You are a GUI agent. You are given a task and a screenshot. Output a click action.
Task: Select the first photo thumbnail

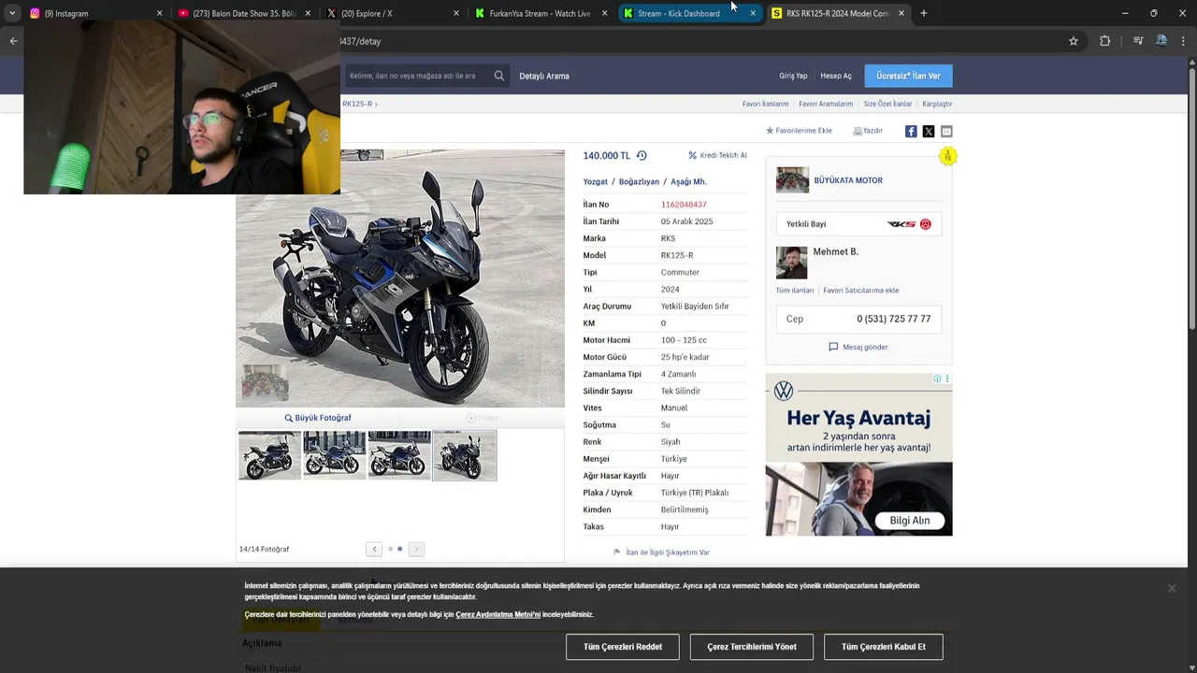269,455
